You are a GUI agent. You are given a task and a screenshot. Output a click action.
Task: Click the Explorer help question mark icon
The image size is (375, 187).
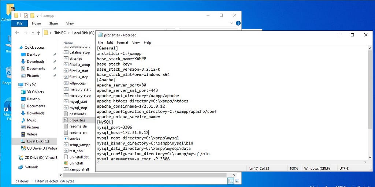coord(238,23)
